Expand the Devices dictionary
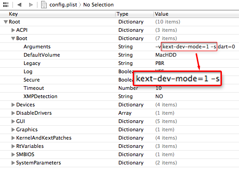The height and width of the screenshot is (170, 239). coord(13,105)
